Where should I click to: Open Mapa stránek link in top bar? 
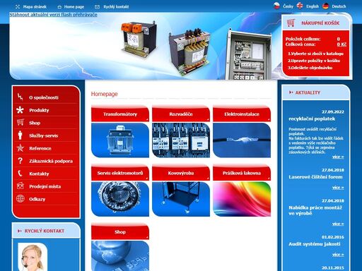click(35, 7)
